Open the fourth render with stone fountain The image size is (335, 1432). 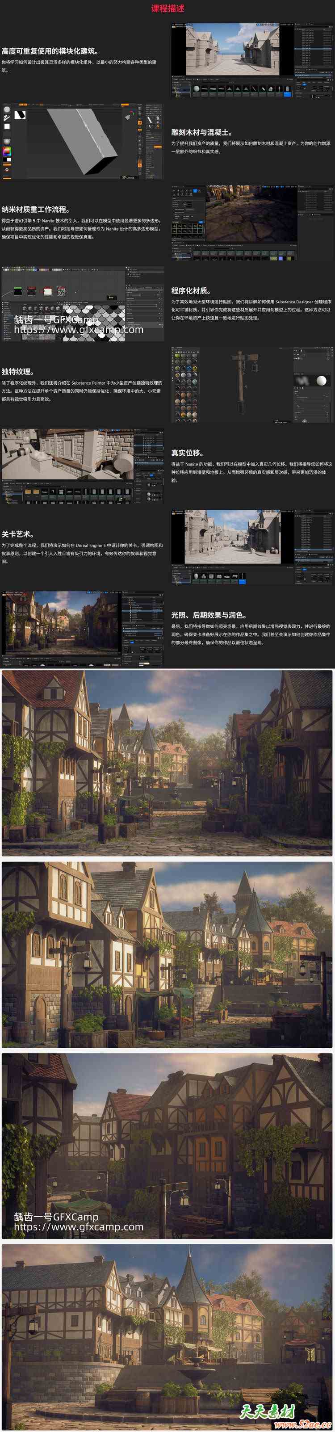(167, 1337)
